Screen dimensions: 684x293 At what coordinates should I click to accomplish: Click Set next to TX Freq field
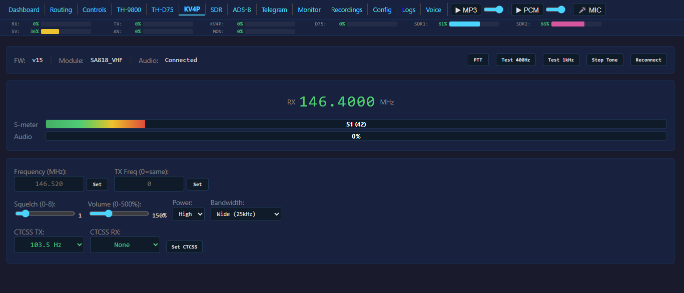click(x=198, y=184)
